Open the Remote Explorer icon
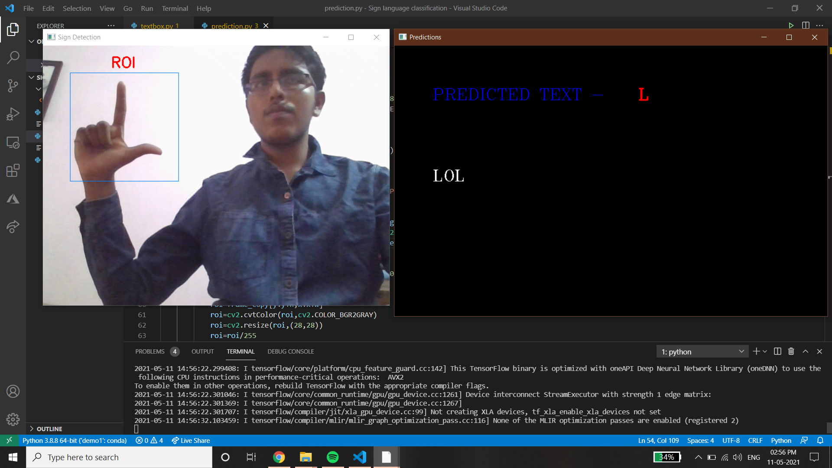Screen dimensions: 832x468 [13, 143]
